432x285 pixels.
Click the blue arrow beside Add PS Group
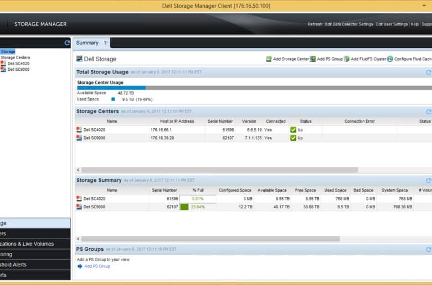[x=80, y=266]
